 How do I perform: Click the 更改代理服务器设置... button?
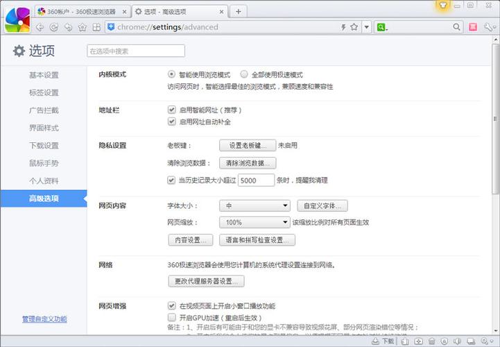pos(207,281)
